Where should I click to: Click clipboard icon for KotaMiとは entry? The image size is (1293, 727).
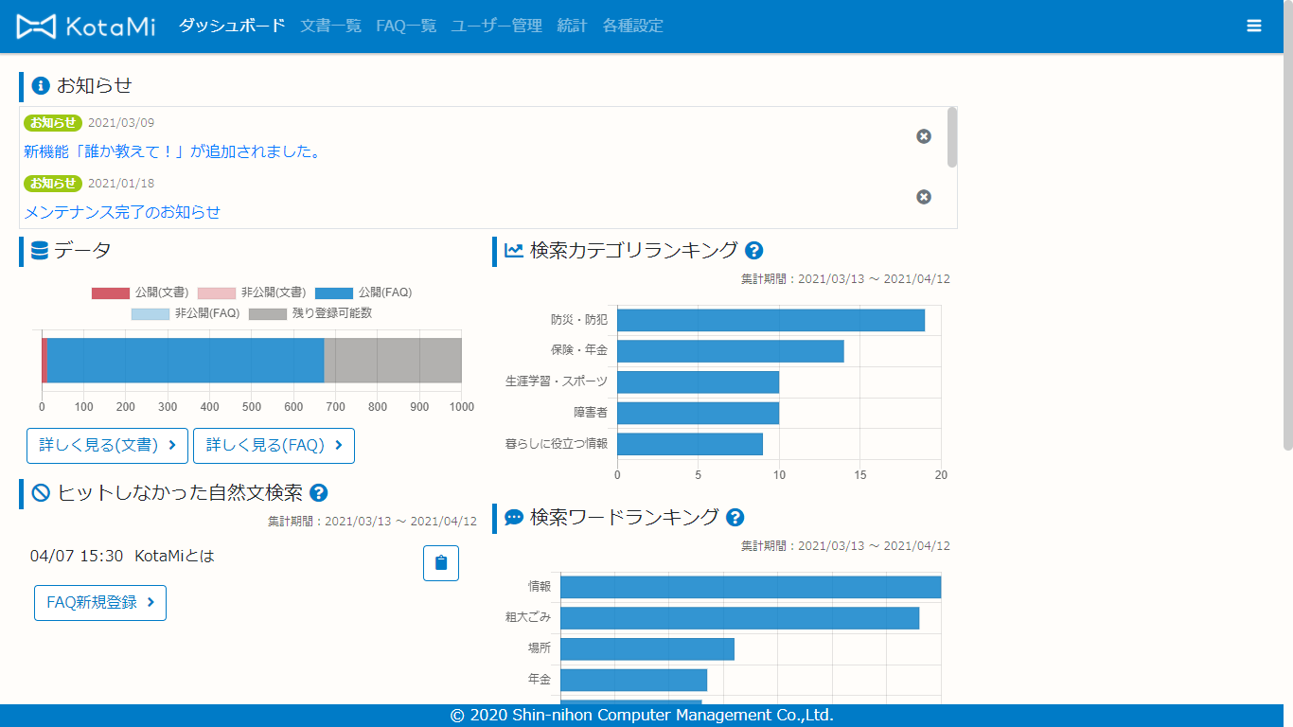coord(440,563)
